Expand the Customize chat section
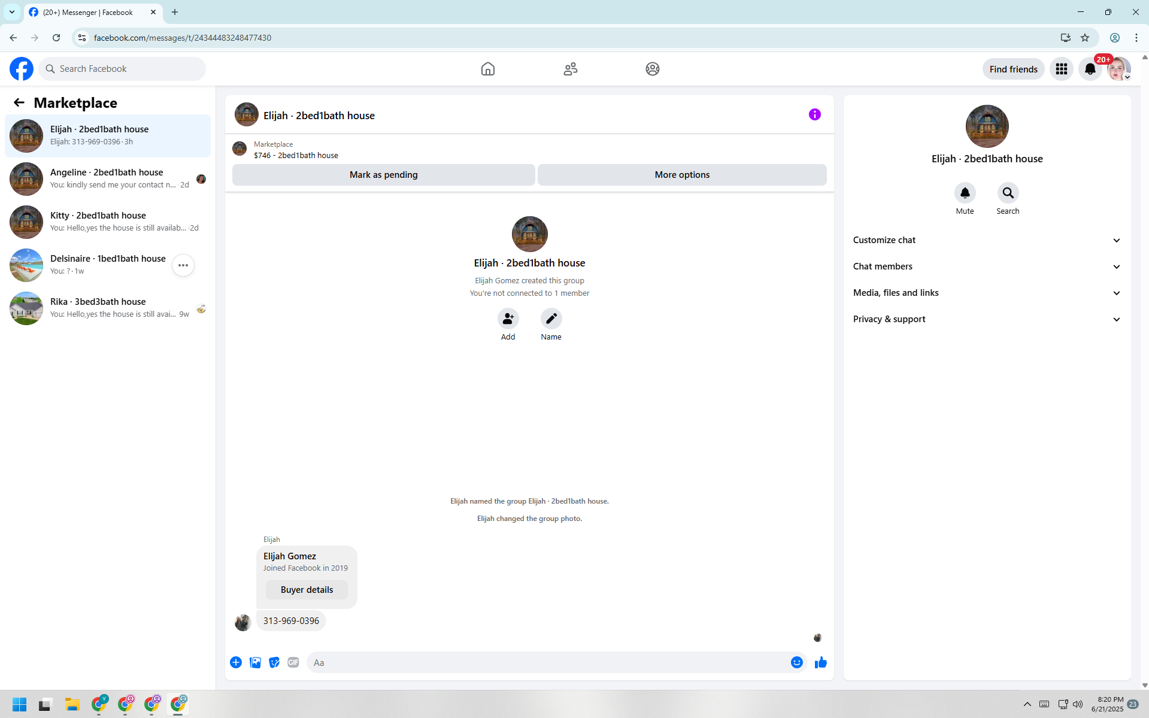This screenshot has height=718, width=1149. pos(987,240)
